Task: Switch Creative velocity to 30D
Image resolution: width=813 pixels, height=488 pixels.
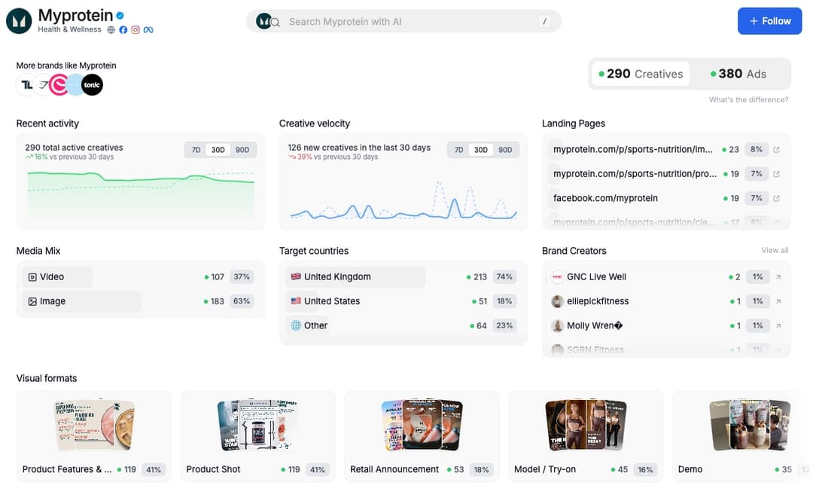Action: [480, 150]
